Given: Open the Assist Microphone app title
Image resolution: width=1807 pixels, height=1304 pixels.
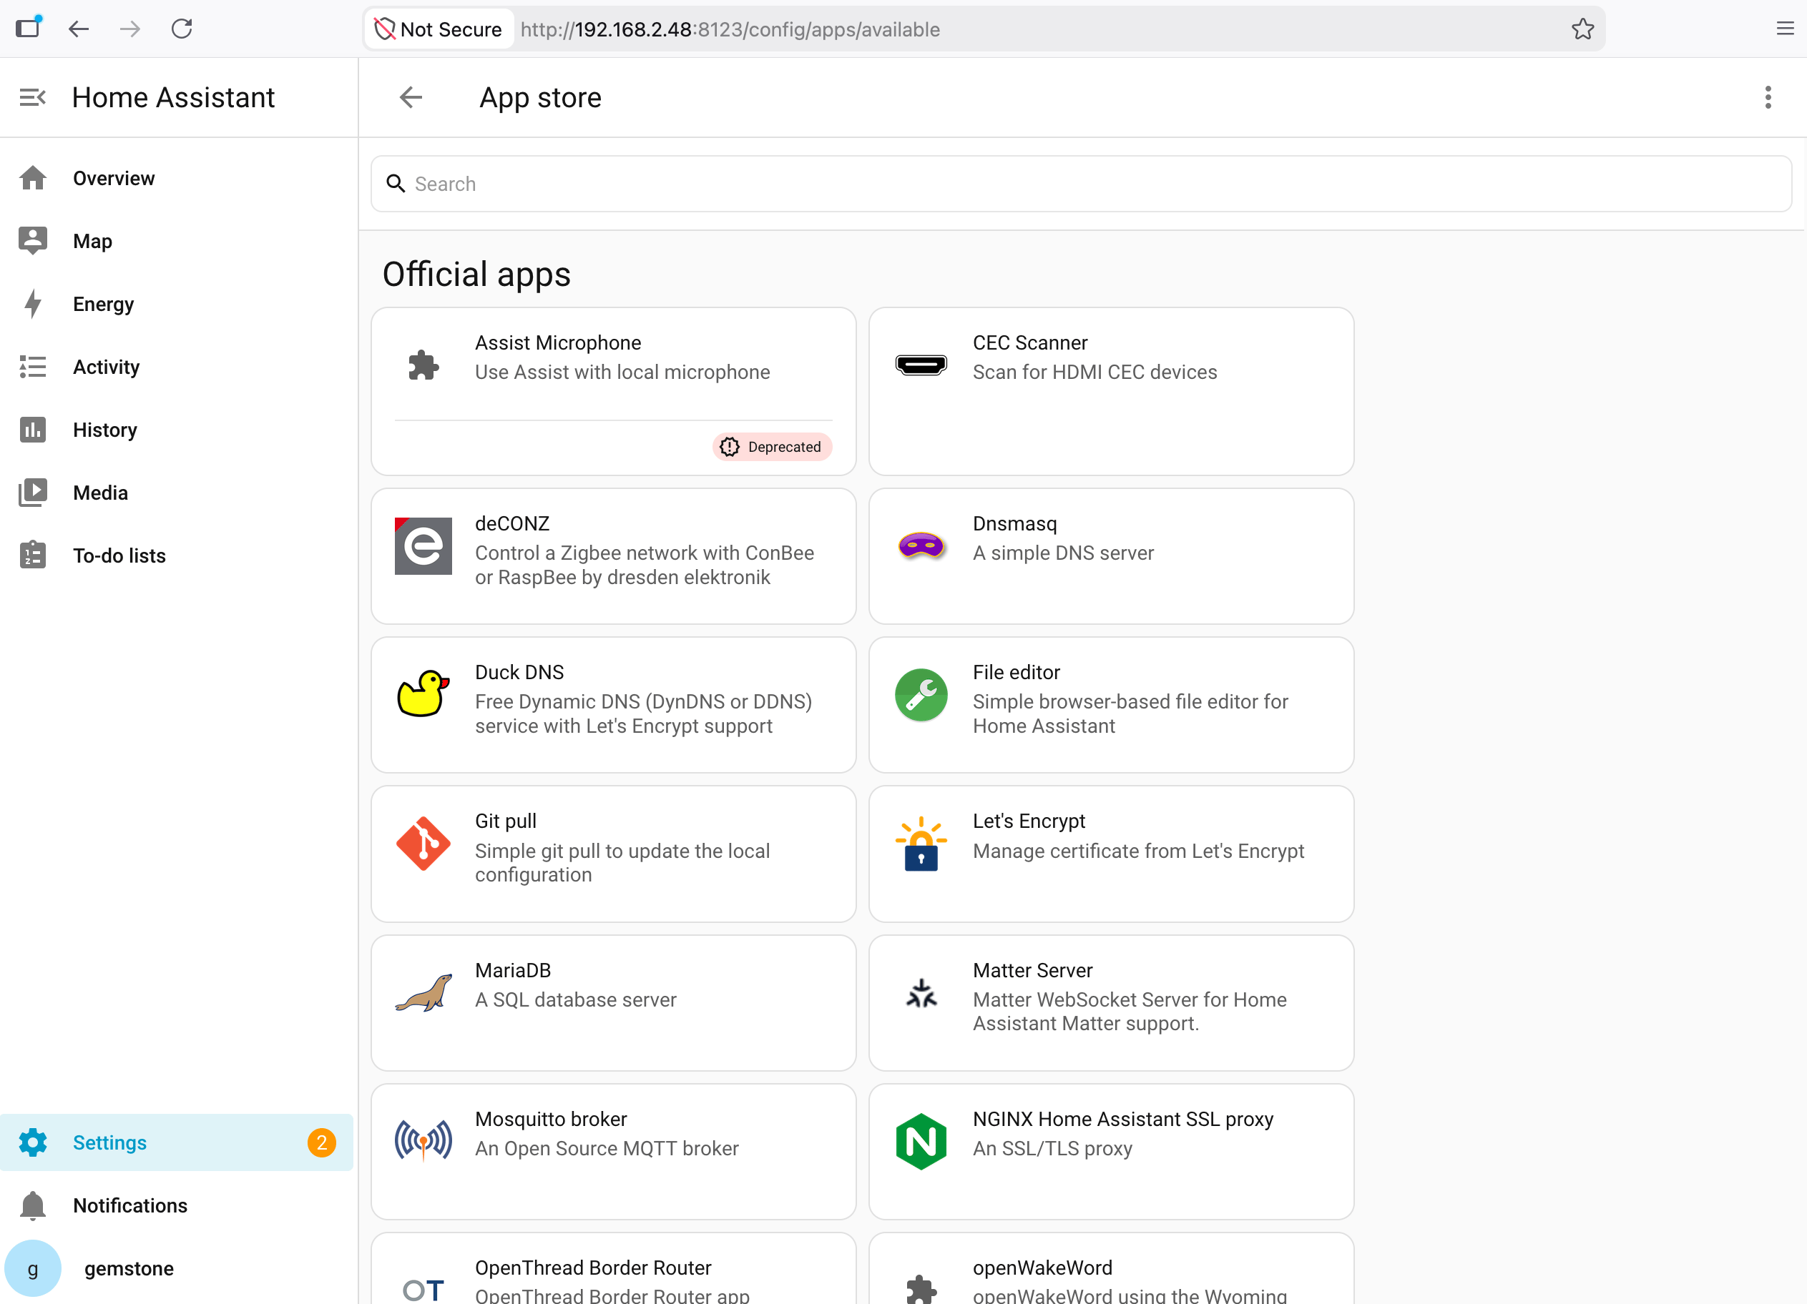Looking at the screenshot, I should (558, 342).
